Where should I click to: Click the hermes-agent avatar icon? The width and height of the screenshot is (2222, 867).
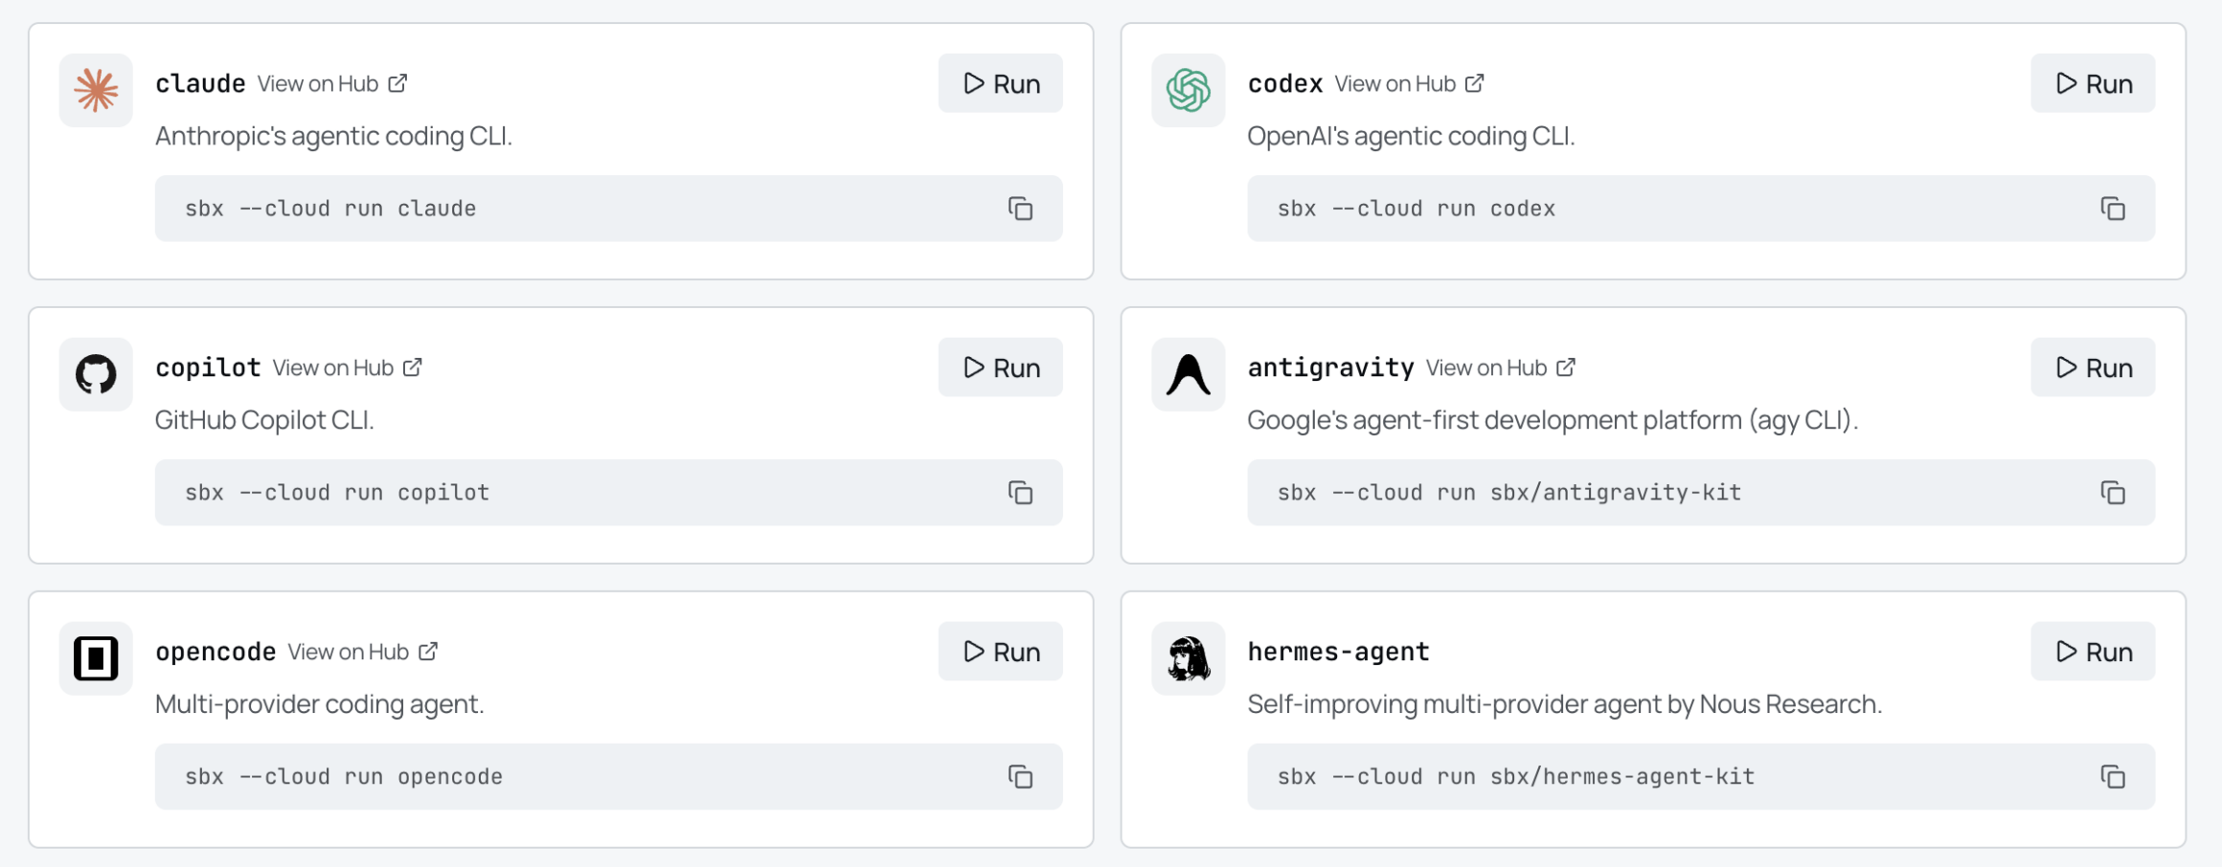coord(1188,658)
